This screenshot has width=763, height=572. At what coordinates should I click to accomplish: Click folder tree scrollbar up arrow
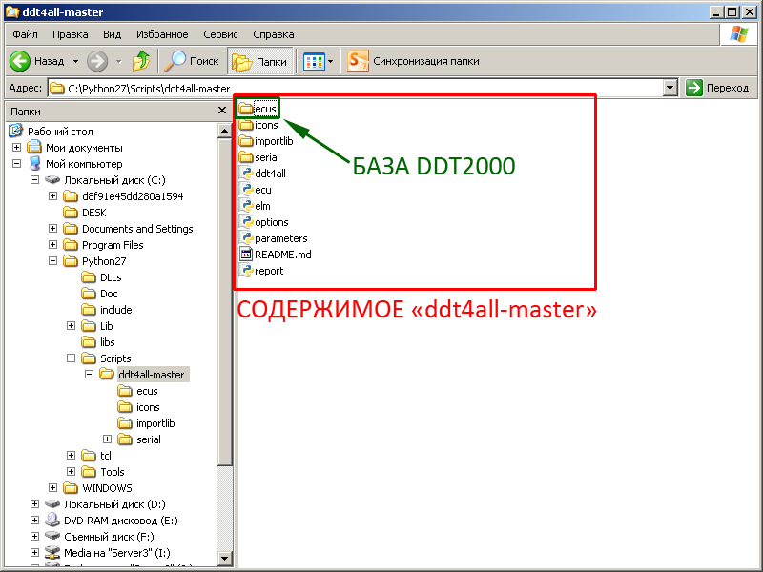click(224, 131)
